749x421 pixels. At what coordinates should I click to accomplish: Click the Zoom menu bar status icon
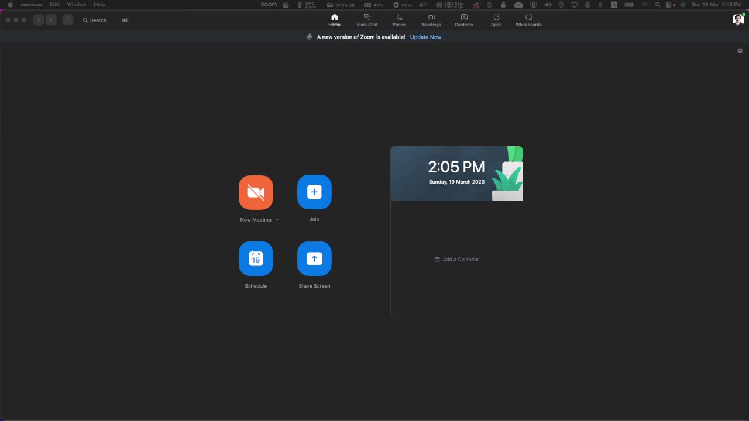[x=269, y=5]
